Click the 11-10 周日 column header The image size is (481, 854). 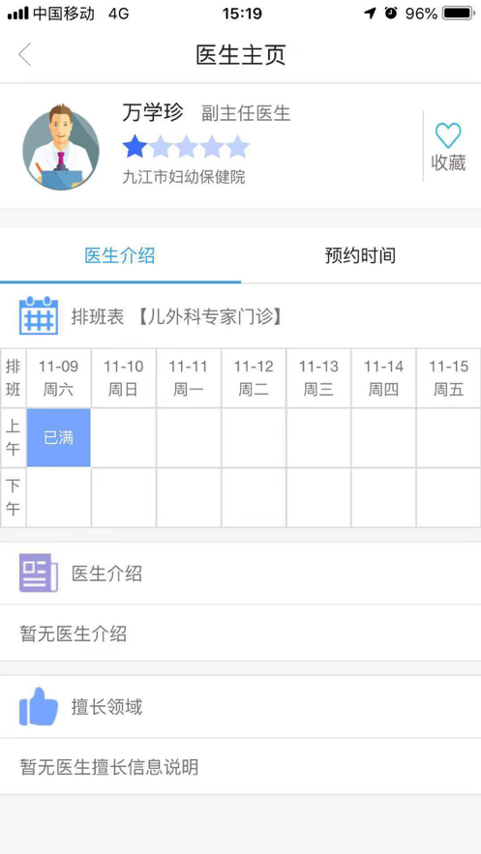coord(124,378)
